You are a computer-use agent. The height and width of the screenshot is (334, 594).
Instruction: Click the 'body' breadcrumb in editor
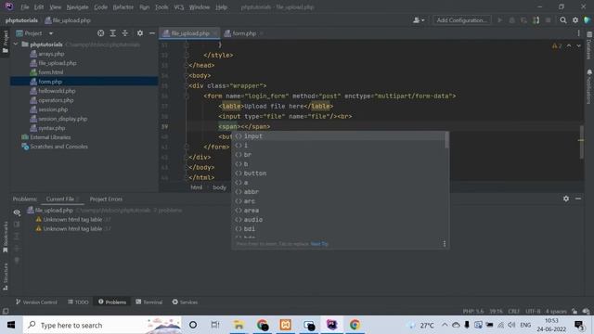pos(219,187)
